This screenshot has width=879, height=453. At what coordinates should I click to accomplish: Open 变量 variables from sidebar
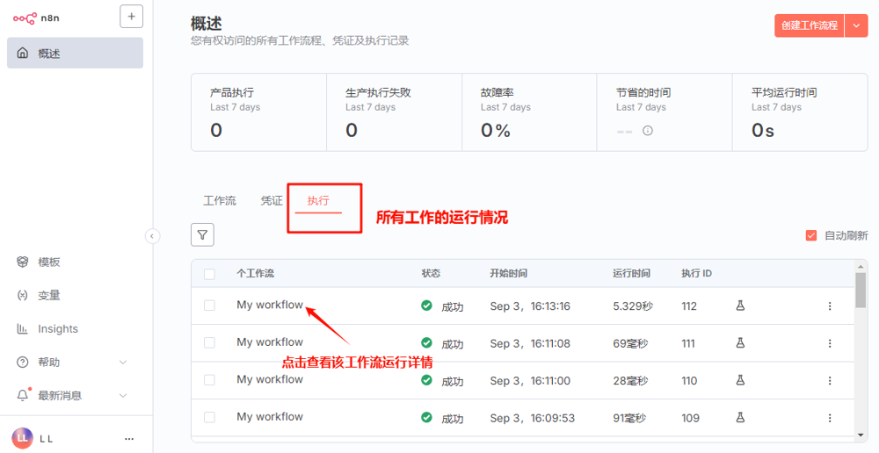click(48, 296)
